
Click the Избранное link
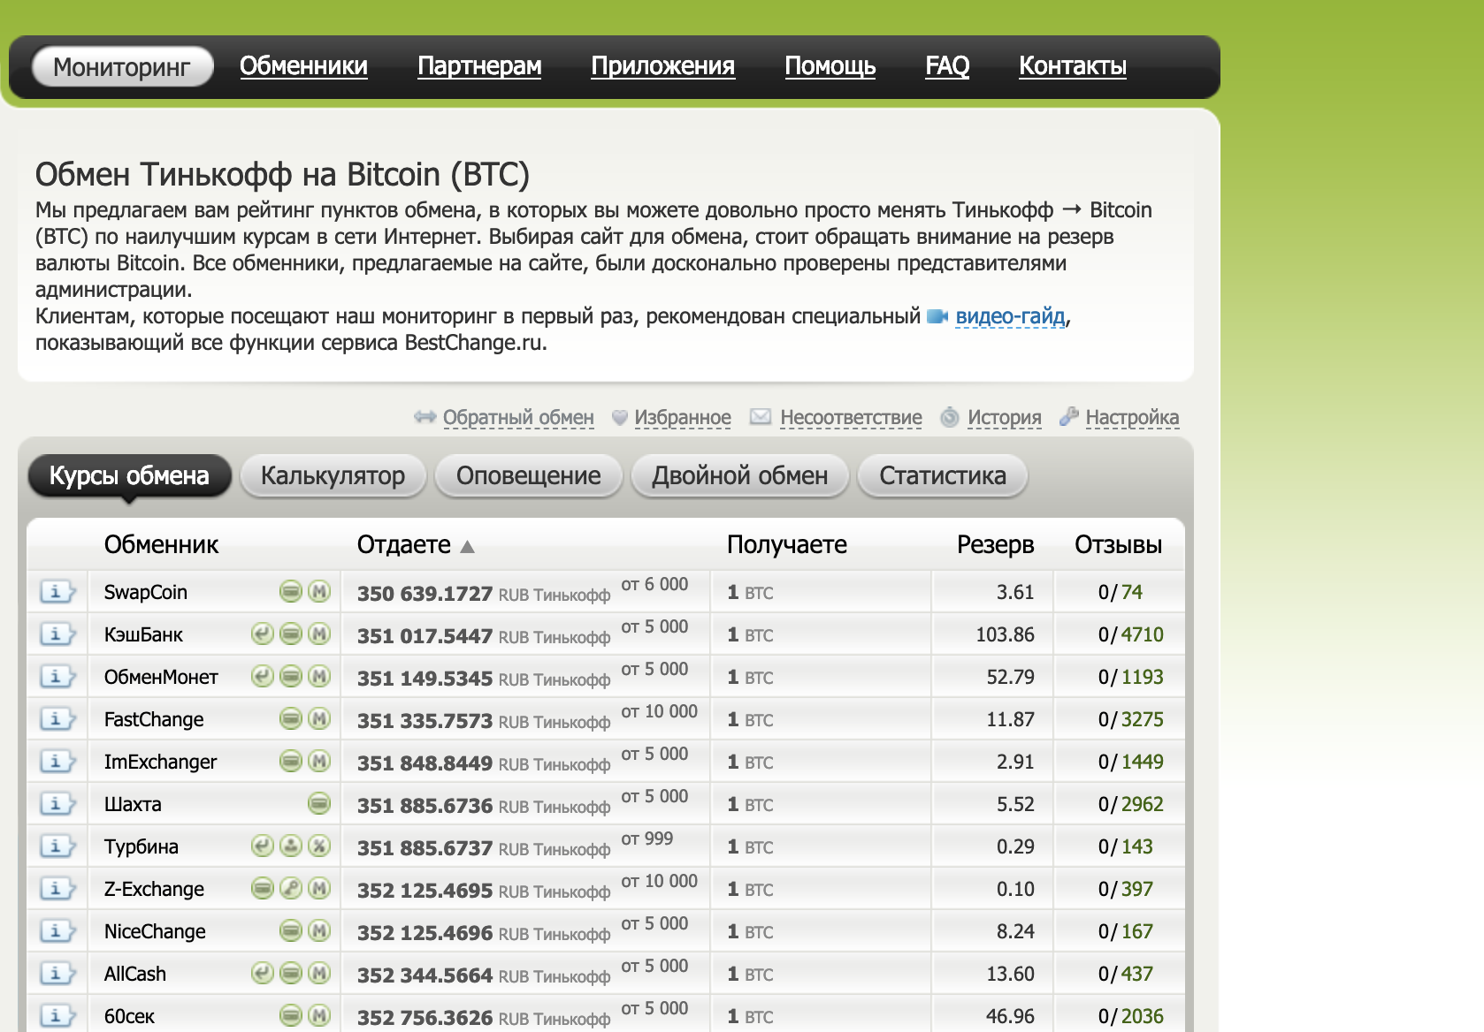(x=683, y=417)
